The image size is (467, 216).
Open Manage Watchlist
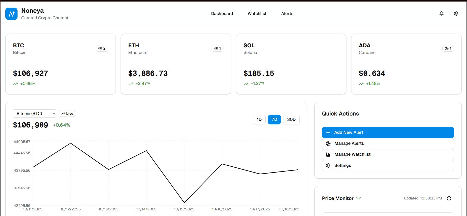pos(388,154)
